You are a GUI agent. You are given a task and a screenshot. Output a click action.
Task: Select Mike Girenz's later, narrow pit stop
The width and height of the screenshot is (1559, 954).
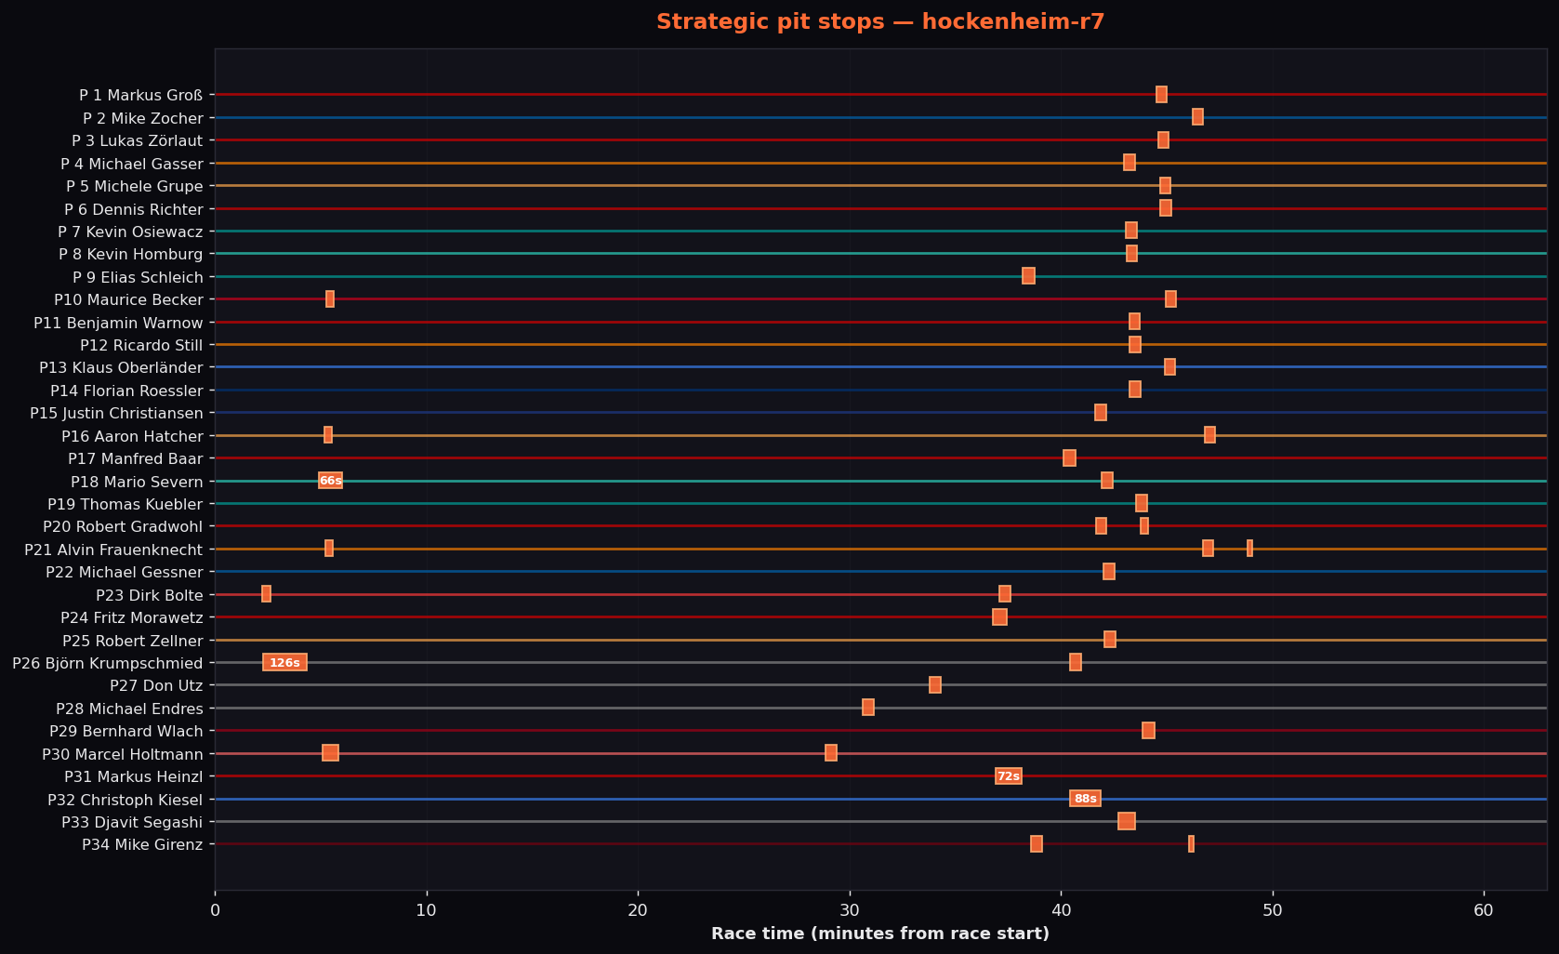tap(1191, 844)
